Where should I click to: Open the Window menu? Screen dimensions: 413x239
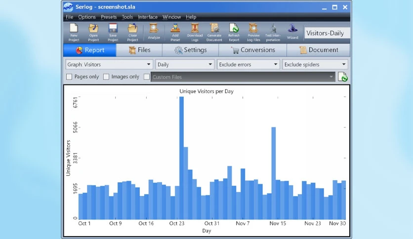pos(171,17)
